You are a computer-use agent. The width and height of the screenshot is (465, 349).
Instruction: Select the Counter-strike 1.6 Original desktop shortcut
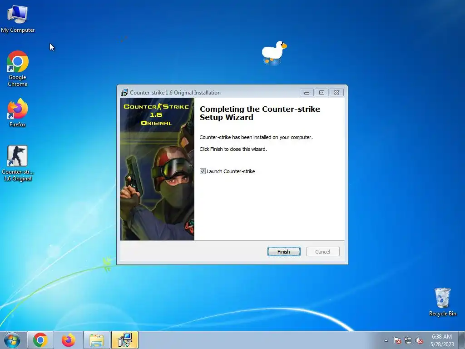(x=18, y=163)
